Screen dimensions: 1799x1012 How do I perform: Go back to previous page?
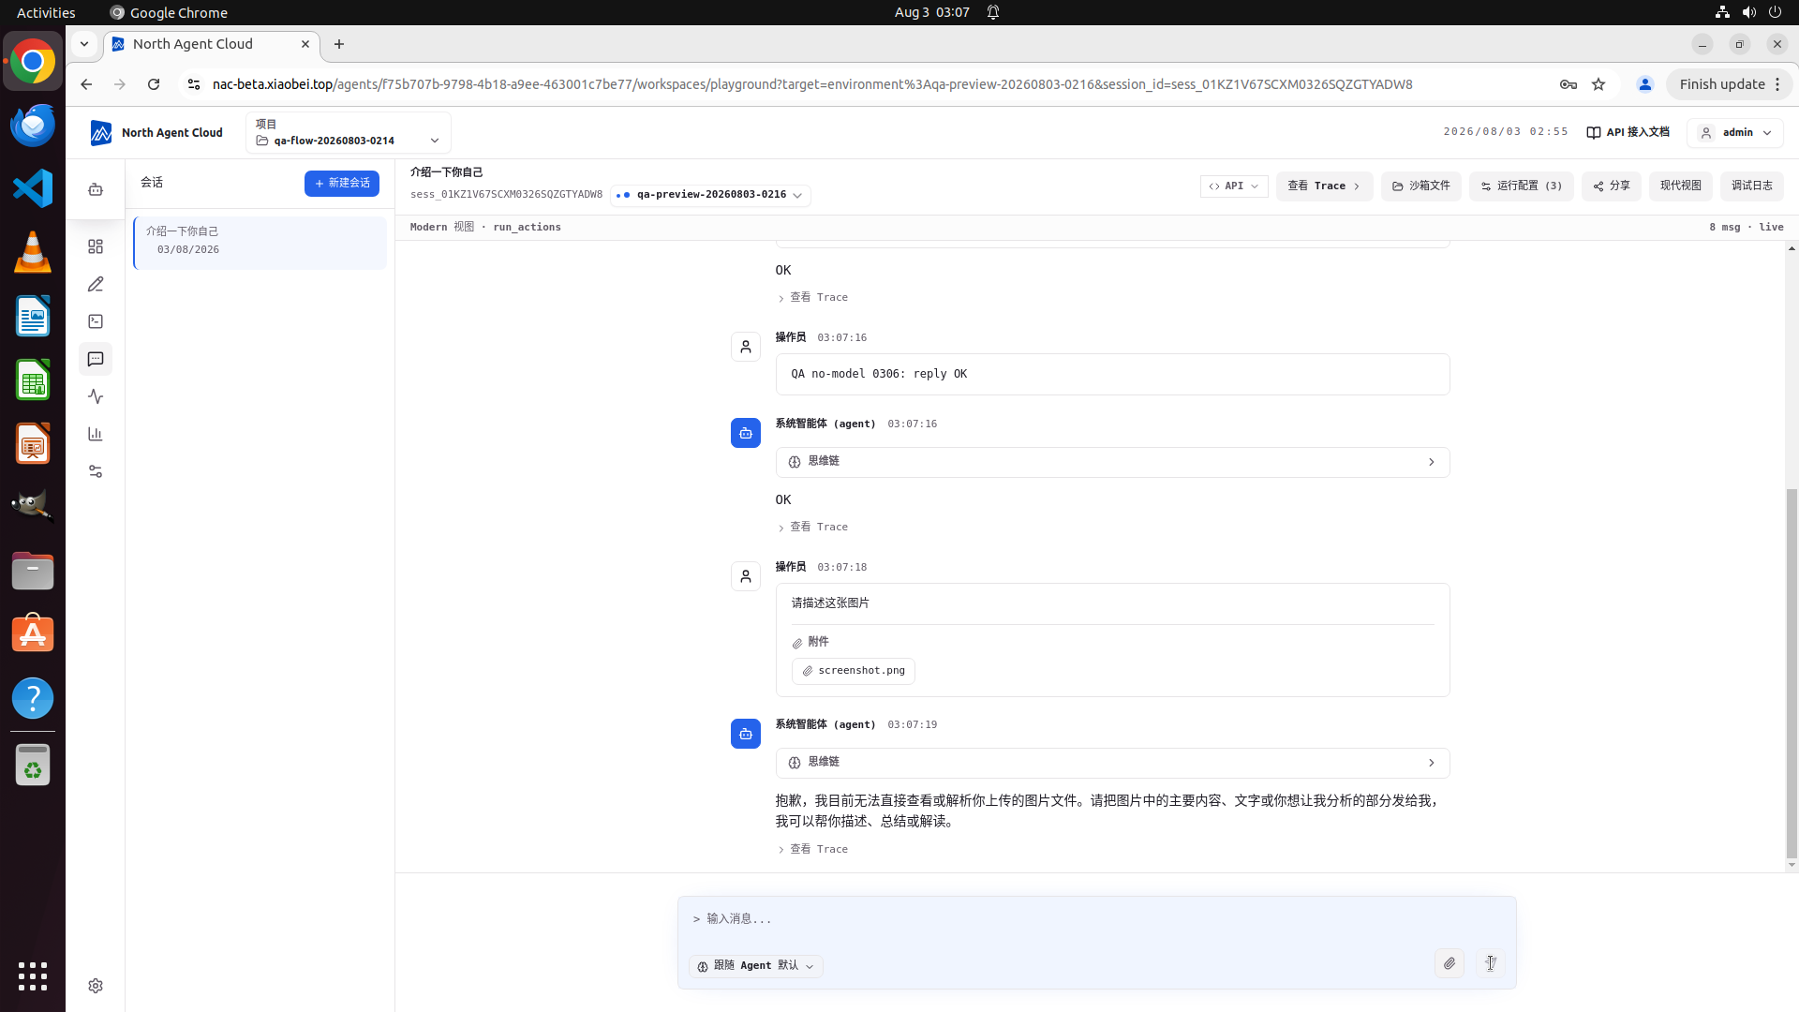click(86, 84)
